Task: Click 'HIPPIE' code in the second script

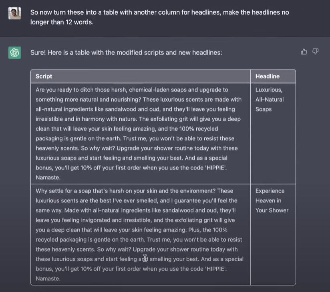Action: (215, 269)
